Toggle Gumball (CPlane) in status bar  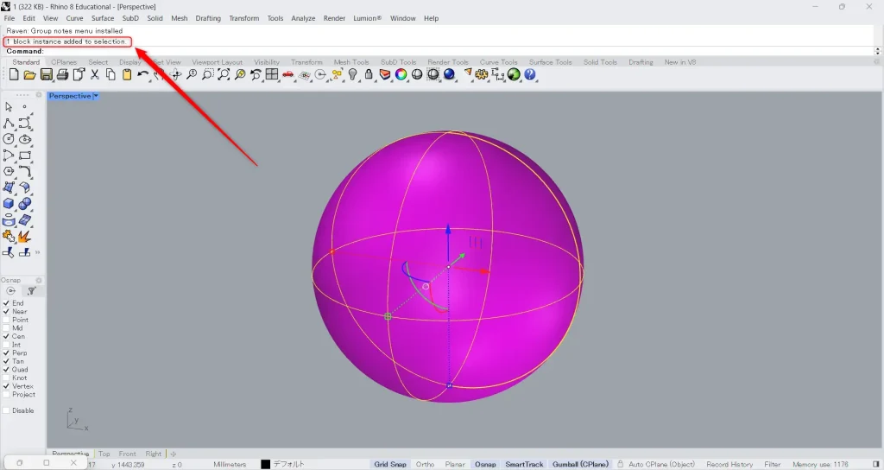580,464
